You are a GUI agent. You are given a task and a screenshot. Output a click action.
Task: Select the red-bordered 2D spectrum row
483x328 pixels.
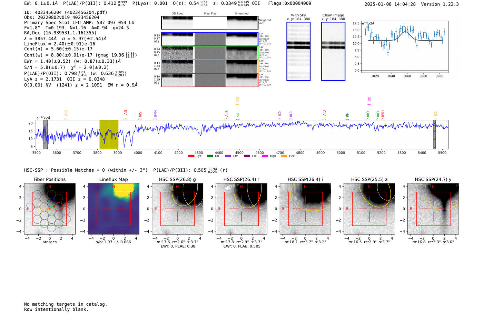pyautogui.click(x=209, y=80)
